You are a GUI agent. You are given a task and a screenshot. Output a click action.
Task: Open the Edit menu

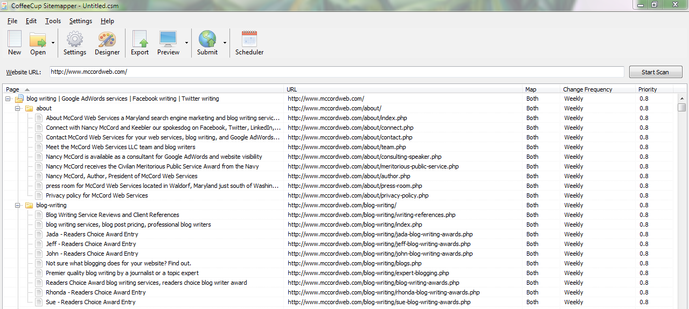[31, 21]
